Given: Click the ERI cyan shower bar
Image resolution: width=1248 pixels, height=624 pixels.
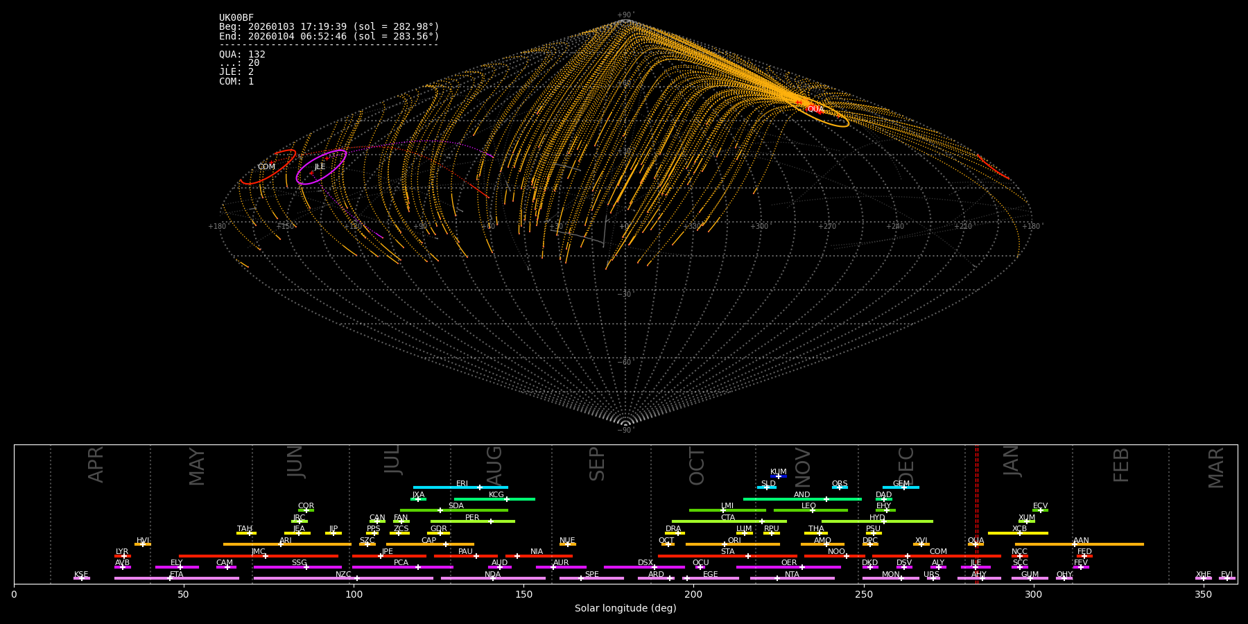Looking at the screenshot, I should coord(460,487).
